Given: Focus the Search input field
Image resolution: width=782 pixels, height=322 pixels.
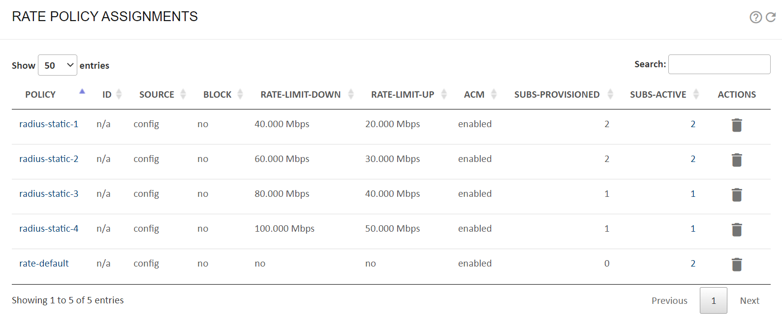Looking at the screenshot, I should pos(719,64).
